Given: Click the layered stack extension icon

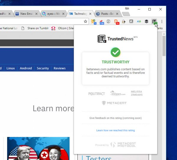Looking at the screenshot, I should click(x=146, y=21).
